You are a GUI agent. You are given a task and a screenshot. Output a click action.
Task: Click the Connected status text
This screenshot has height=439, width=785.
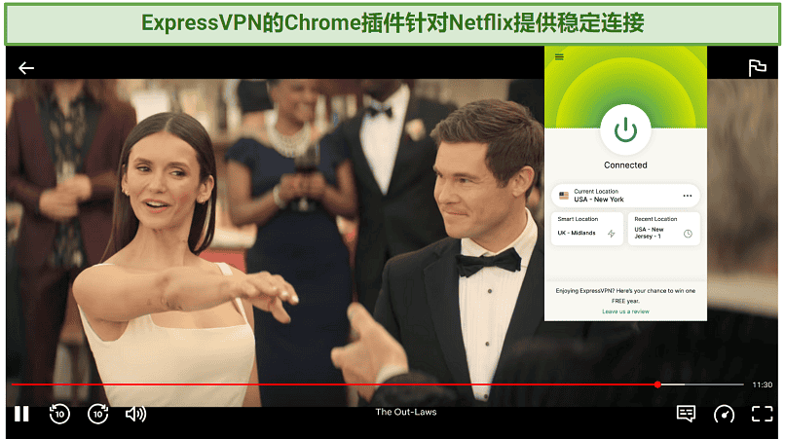tap(625, 165)
